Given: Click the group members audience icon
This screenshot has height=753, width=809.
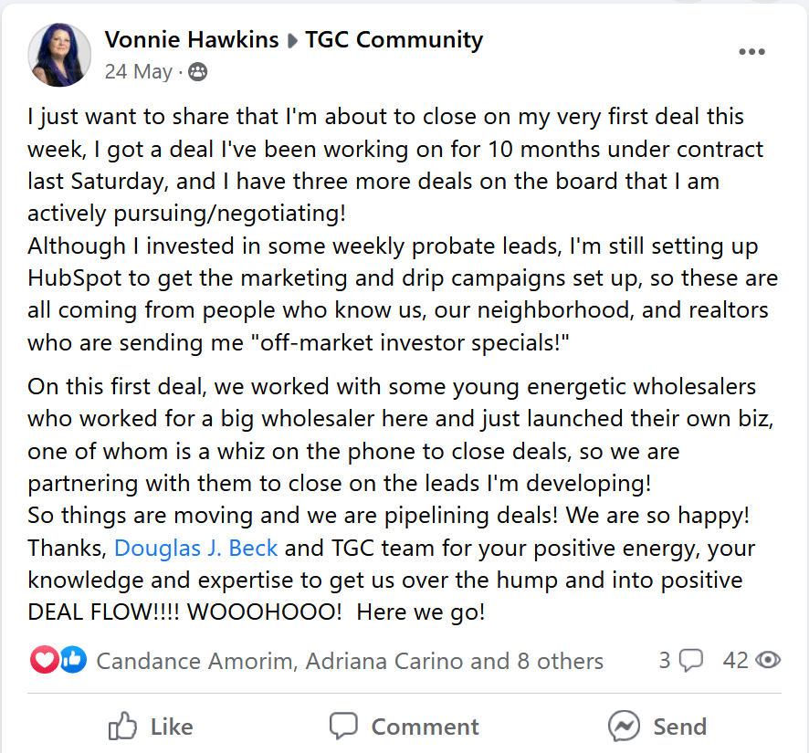Looking at the screenshot, I should coord(197,72).
